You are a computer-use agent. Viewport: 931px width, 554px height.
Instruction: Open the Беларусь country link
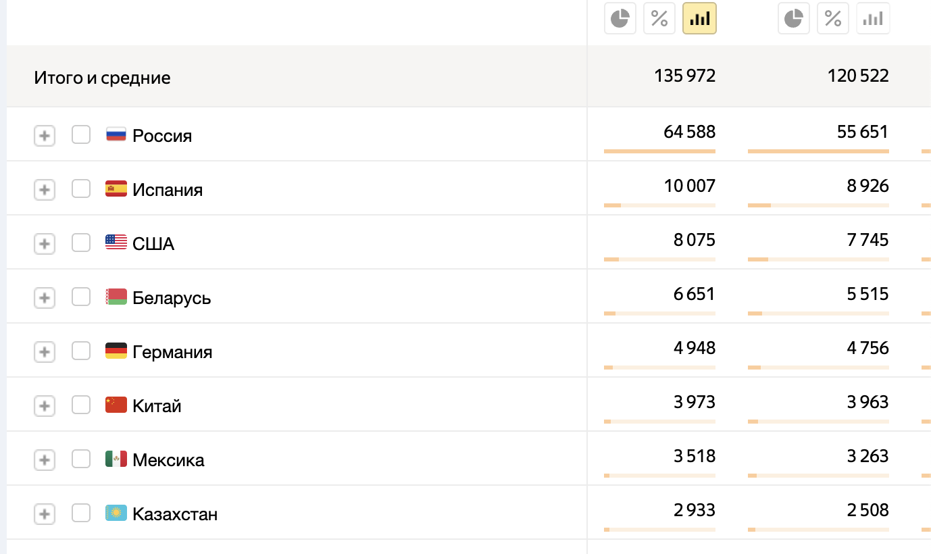172,298
